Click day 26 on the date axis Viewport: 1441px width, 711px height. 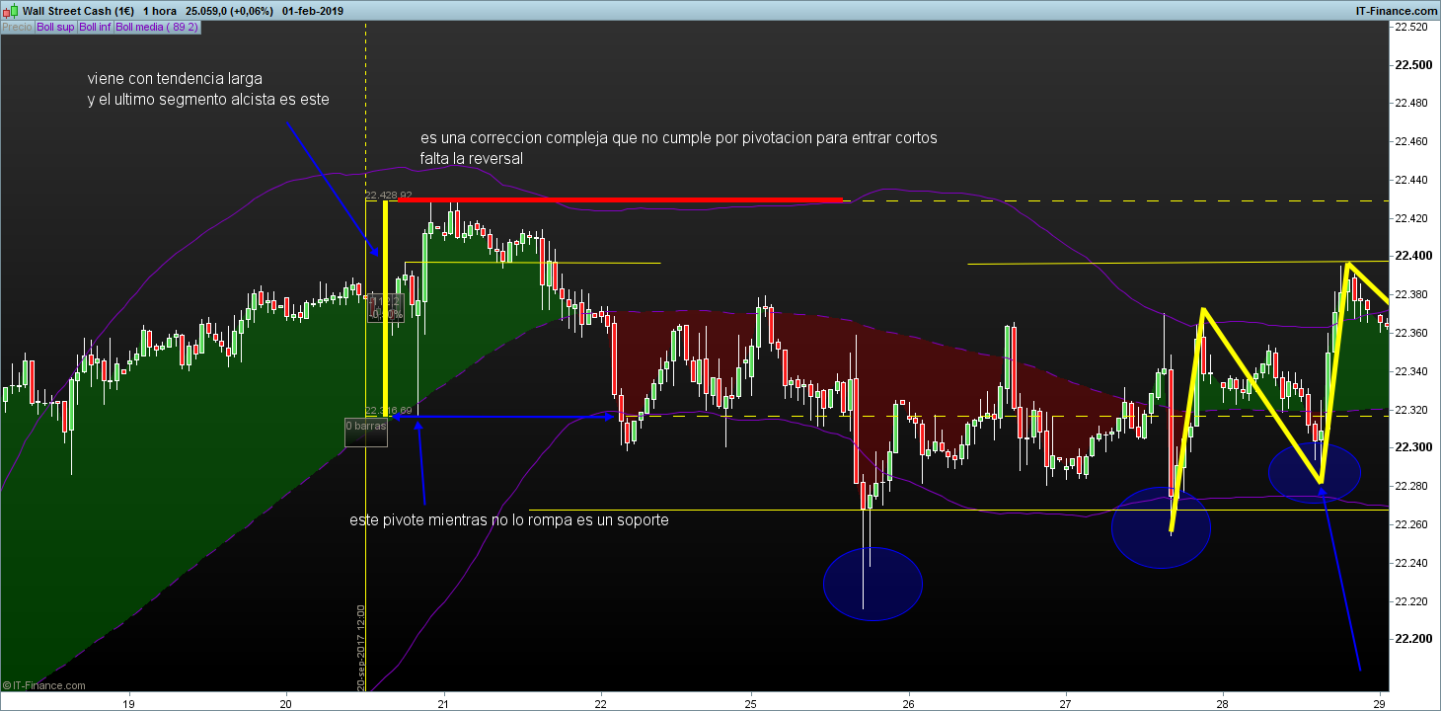[x=908, y=703]
